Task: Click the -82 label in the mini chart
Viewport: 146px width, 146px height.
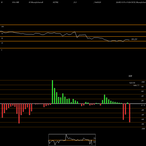Action: tap(94, 142)
